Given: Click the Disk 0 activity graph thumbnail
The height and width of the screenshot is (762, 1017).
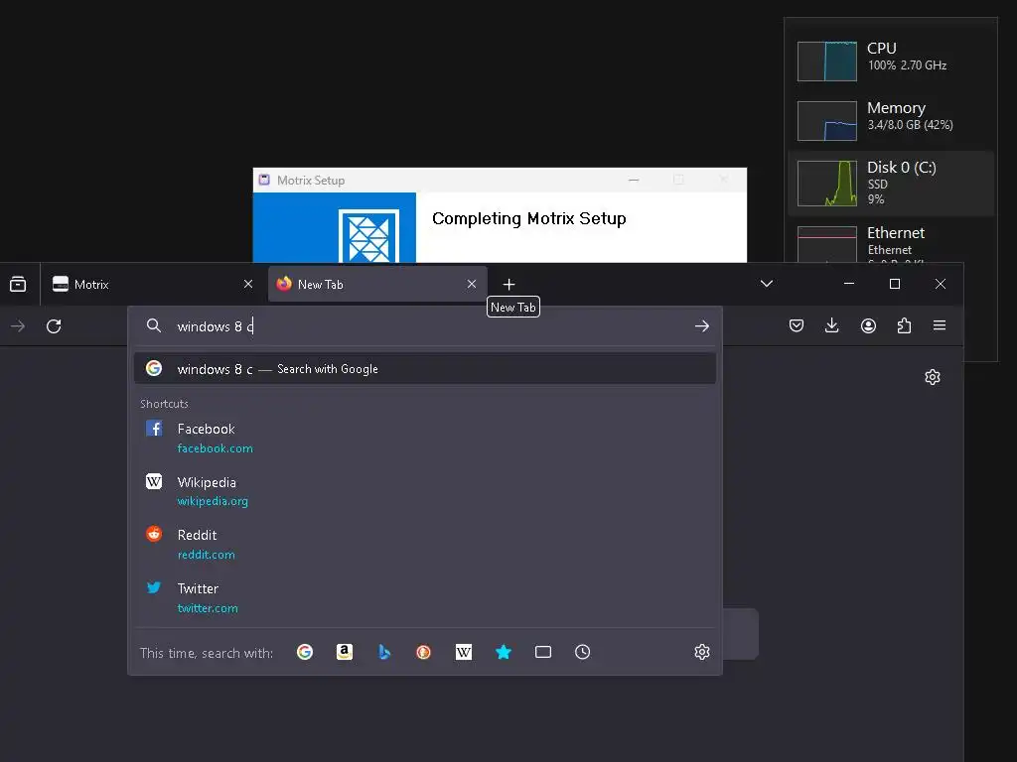Looking at the screenshot, I should pyautogui.click(x=827, y=184).
